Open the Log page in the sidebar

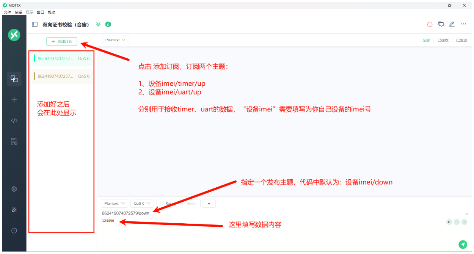(x=14, y=141)
